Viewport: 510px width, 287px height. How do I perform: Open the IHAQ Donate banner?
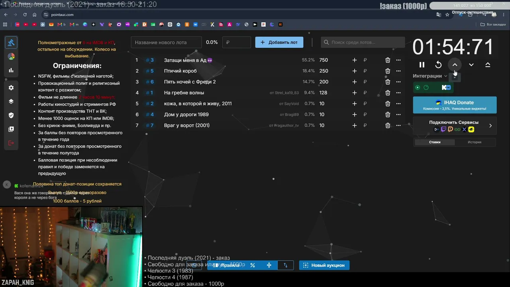click(455, 105)
